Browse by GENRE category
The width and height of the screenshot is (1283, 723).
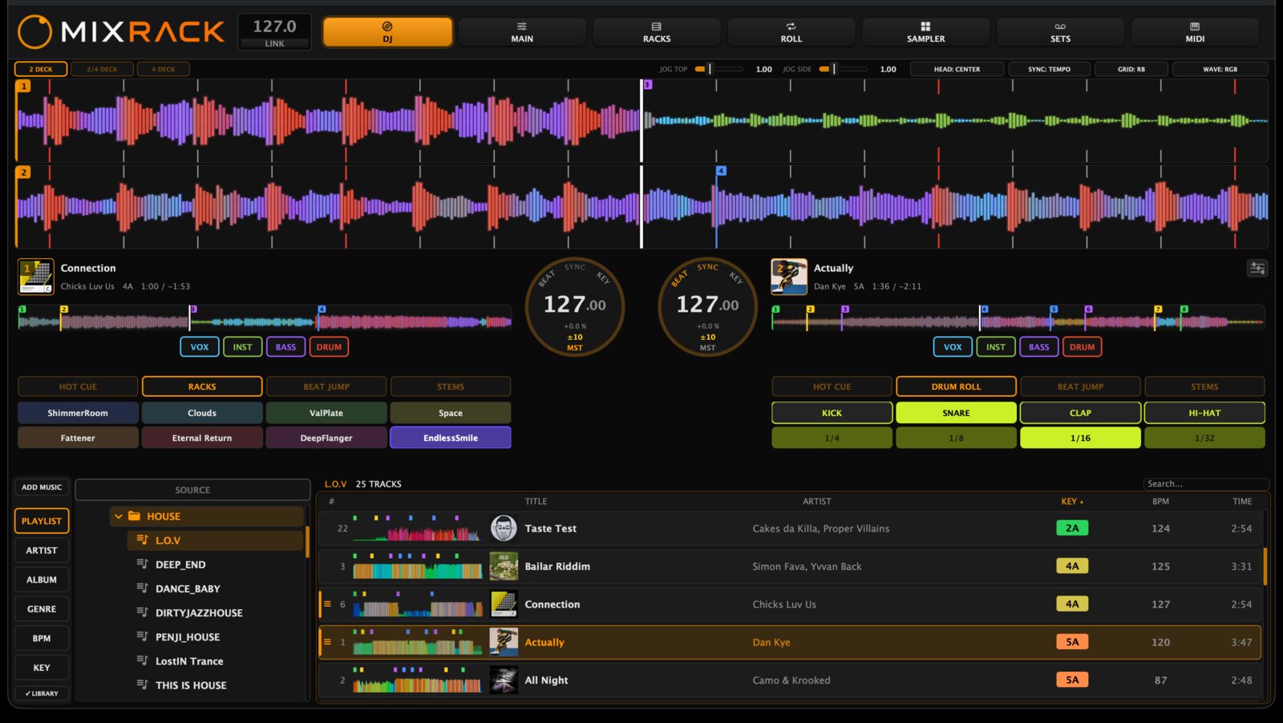coord(42,609)
